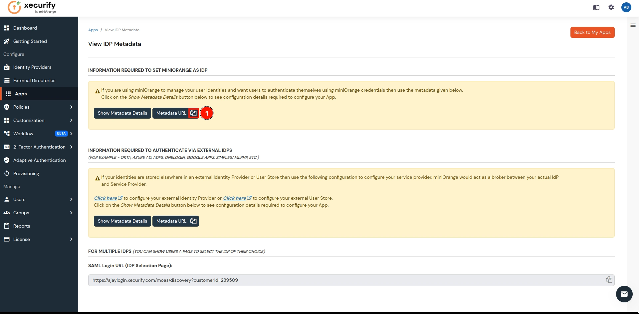Open the Reports sidebar item
639x314 pixels.
22,226
